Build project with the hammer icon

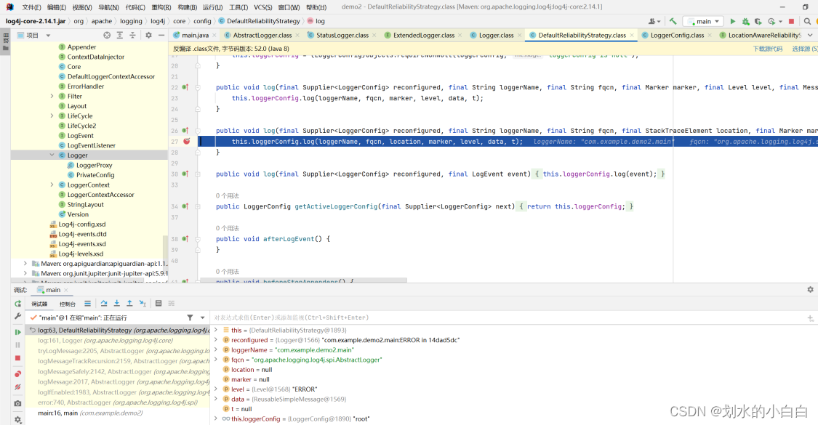pyautogui.click(x=673, y=21)
